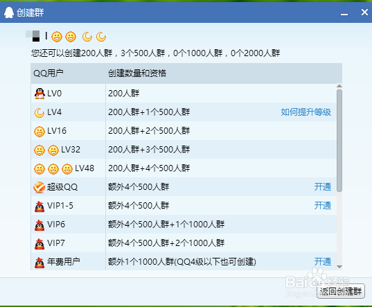Click the 年费用户 red penguin icon
The height and width of the screenshot is (307, 372).
(x=39, y=263)
